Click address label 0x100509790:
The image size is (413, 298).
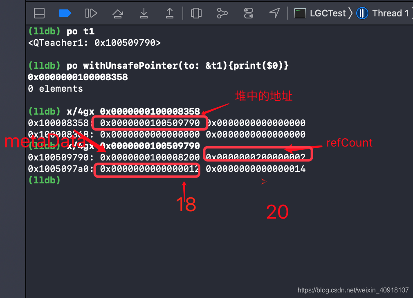click(61, 158)
